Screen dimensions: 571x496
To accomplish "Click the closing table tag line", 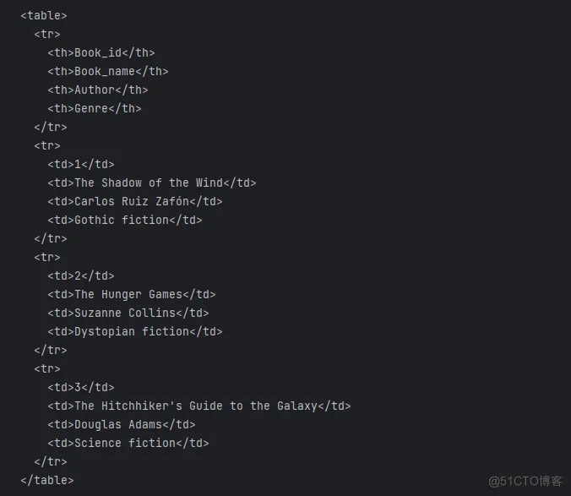I will pos(46,480).
